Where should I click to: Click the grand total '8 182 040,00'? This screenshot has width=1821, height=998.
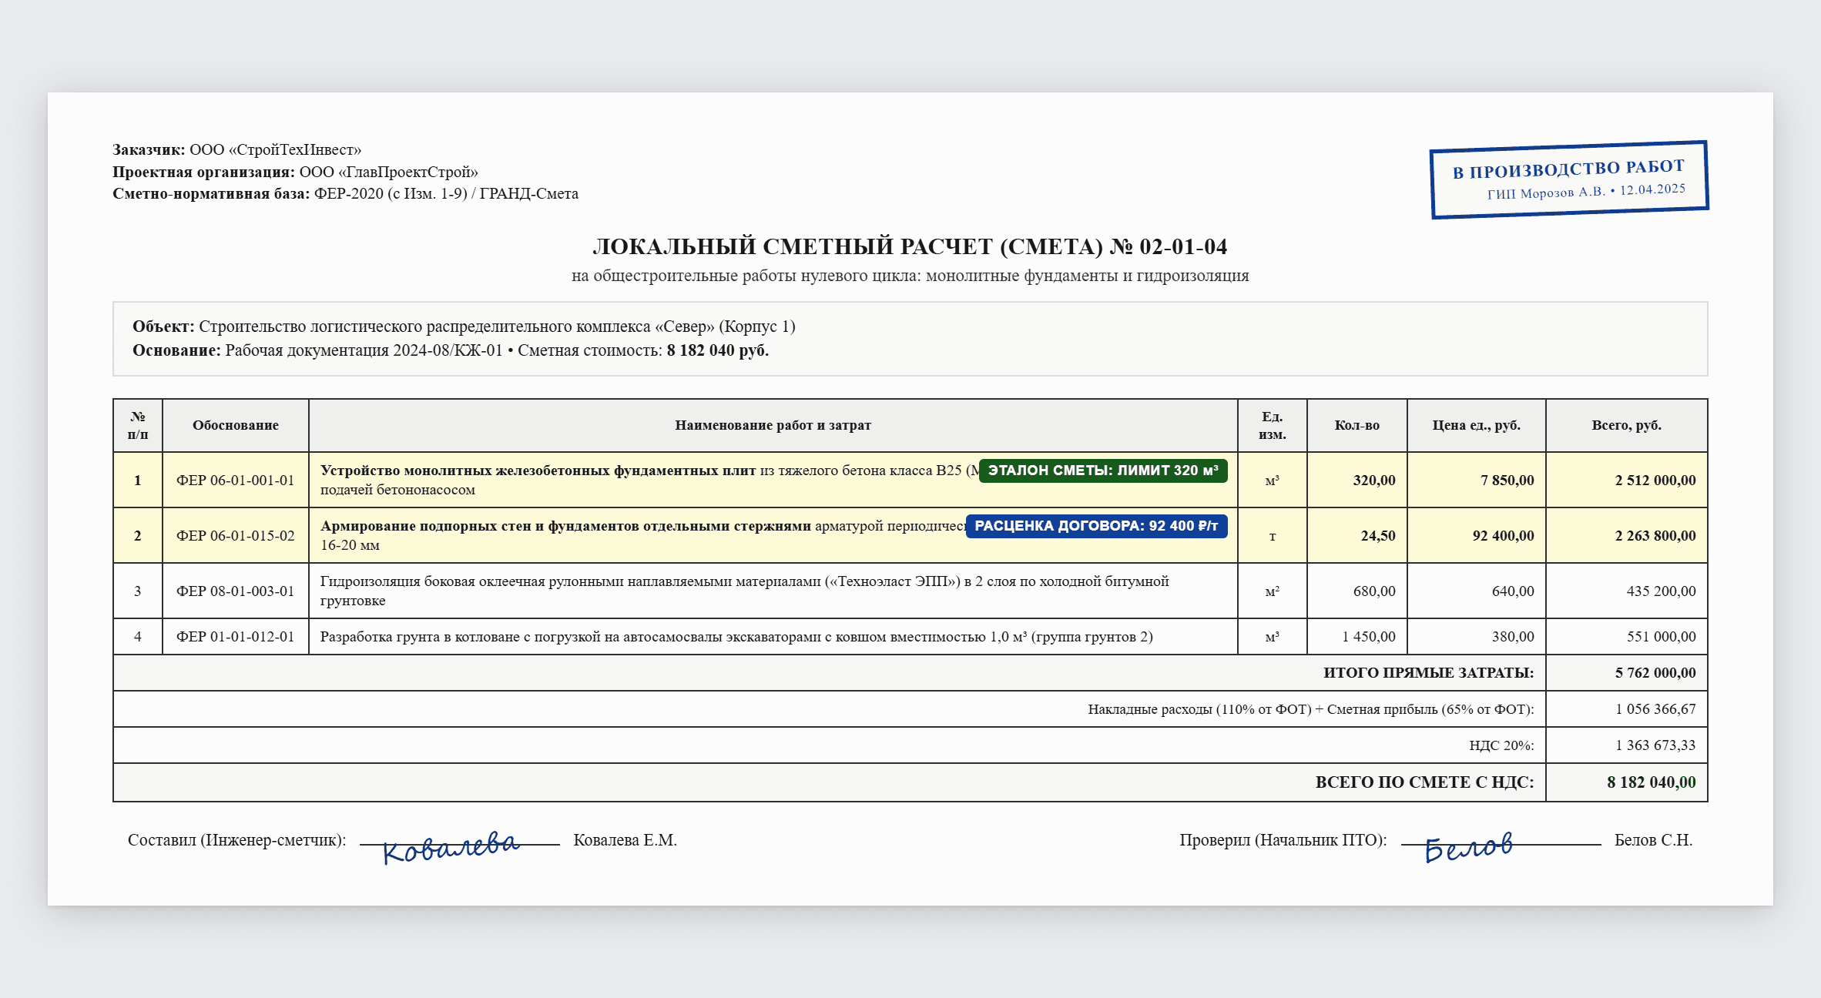(1652, 782)
